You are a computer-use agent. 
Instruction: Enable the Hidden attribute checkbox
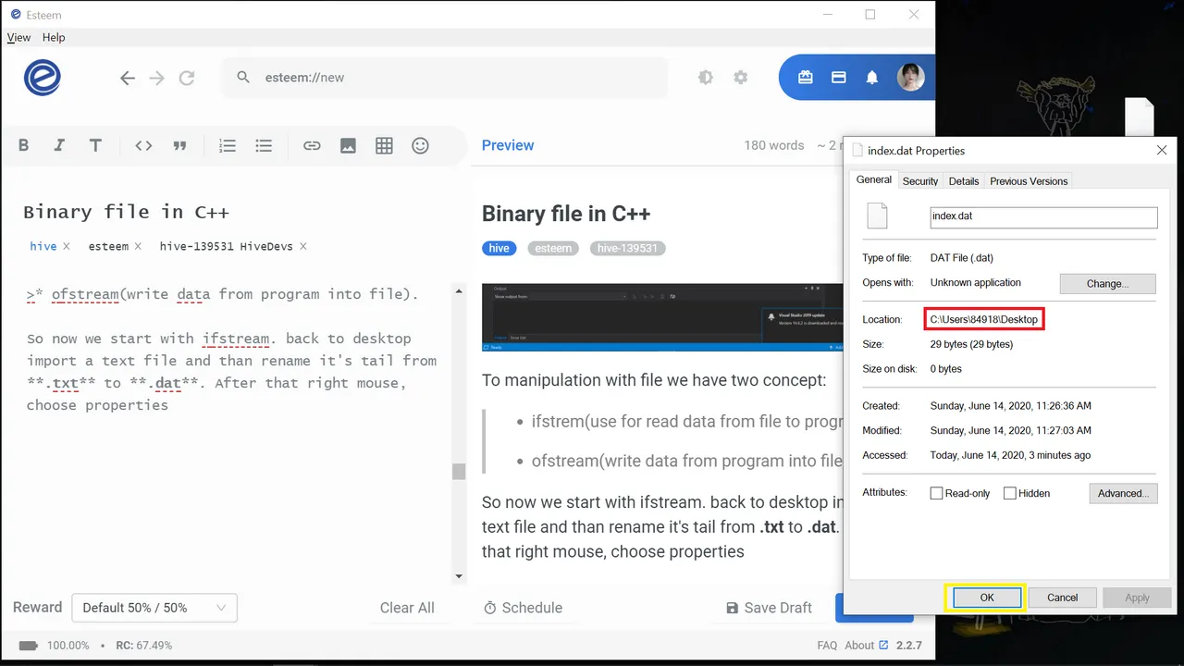pyautogui.click(x=1010, y=493)
